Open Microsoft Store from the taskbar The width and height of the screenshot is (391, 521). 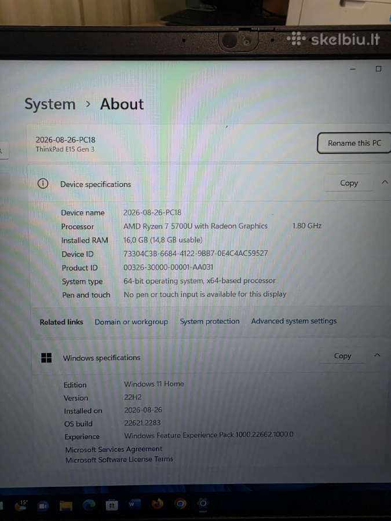coord(112,505)
